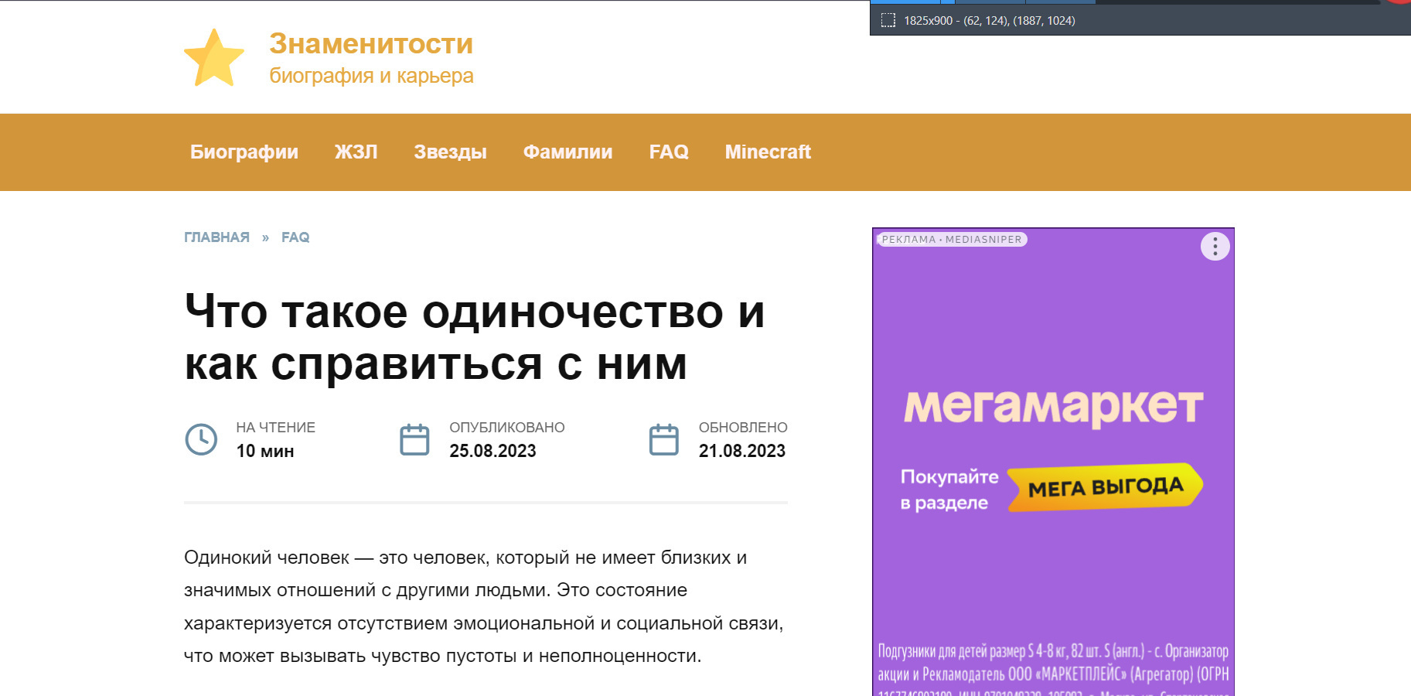Click the calendar icon beside Опубликовано date
This screenshot has height=696, width=1411.
414,439
